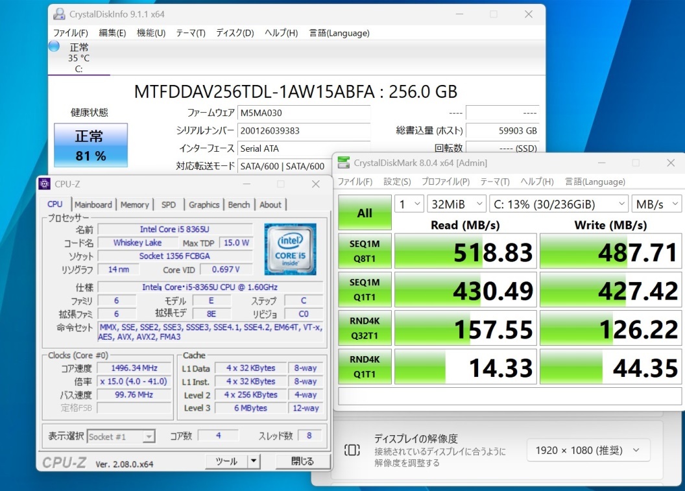This screenshot has height=491, width=685.
Task: Click the CrystalDiskInfo app icon in title bar
Action: pyautogui.click(x=59, y=14)
